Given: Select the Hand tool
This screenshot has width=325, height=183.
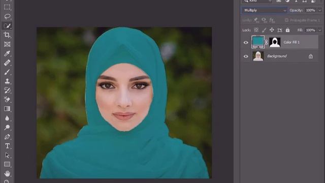Looking at the screenshot, I should (7, 173).
